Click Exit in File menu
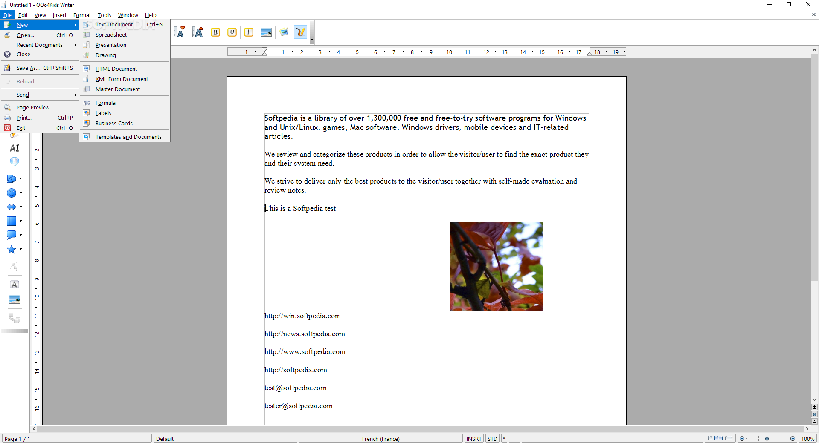 [40, 128]
